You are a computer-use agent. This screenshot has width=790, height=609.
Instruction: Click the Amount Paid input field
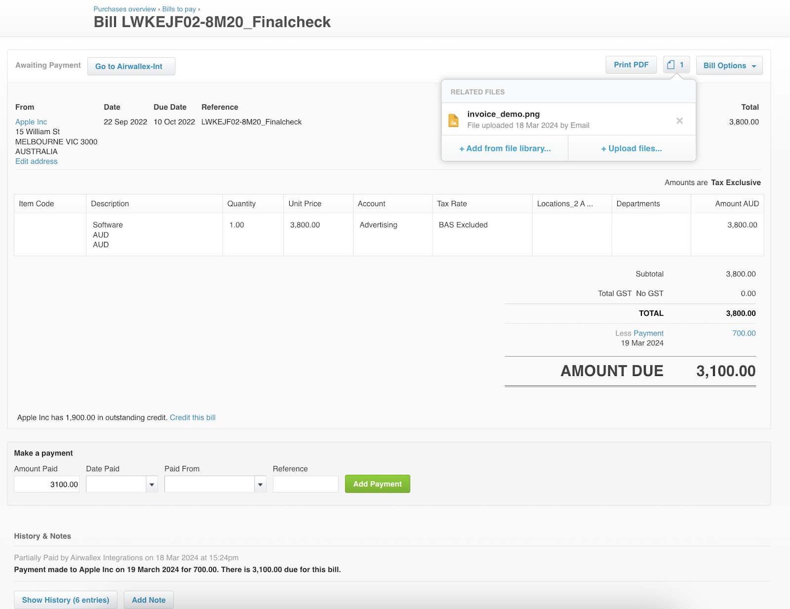coord(47,485)
